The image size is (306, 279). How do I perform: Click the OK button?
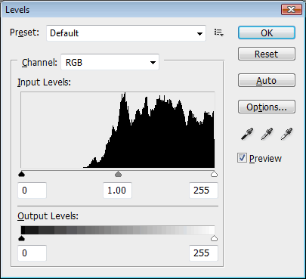click(267, 33)
